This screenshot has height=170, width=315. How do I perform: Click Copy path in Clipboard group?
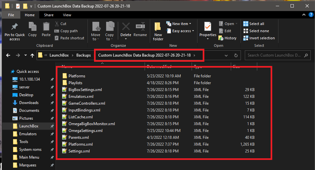(x=66, y=31)
